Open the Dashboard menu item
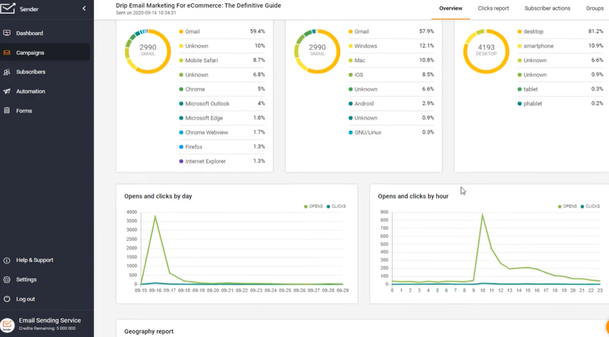The height and width of the screenshot is (337, 609). (30, 33)
